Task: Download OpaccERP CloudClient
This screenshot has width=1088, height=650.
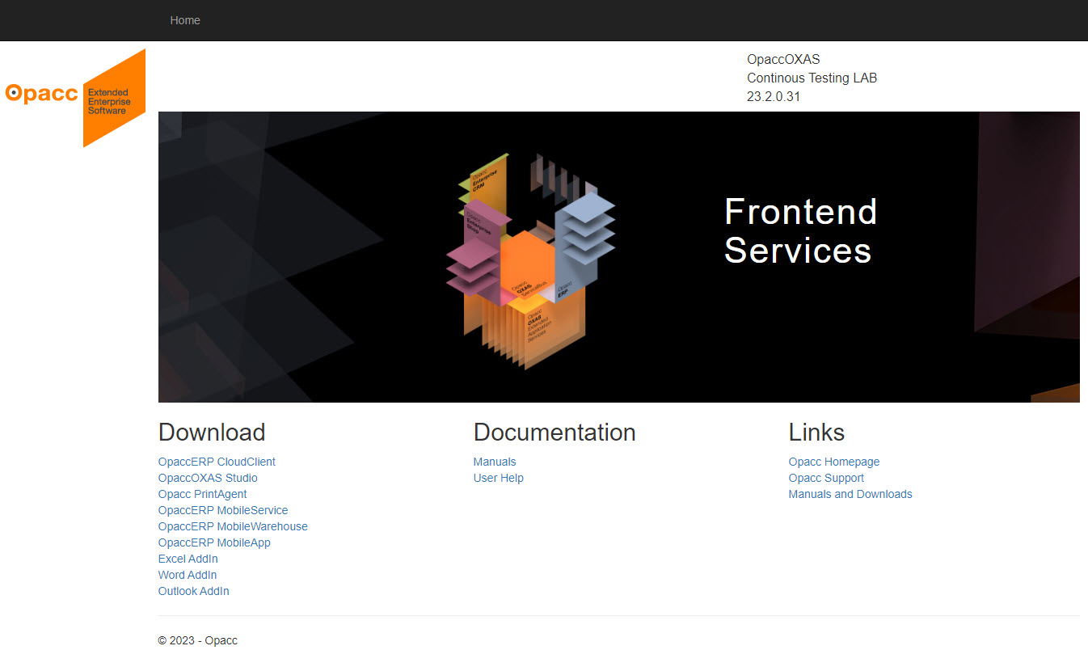Action: tap(217, 462)
